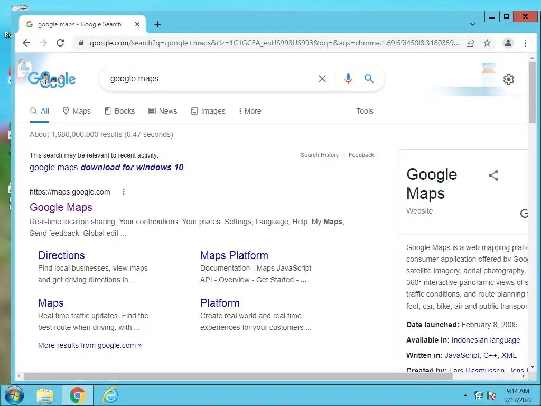Open the Maps Platform sitelink
Image resolution: width=541 pixels, height=406 pixels.
coord(234,255)
